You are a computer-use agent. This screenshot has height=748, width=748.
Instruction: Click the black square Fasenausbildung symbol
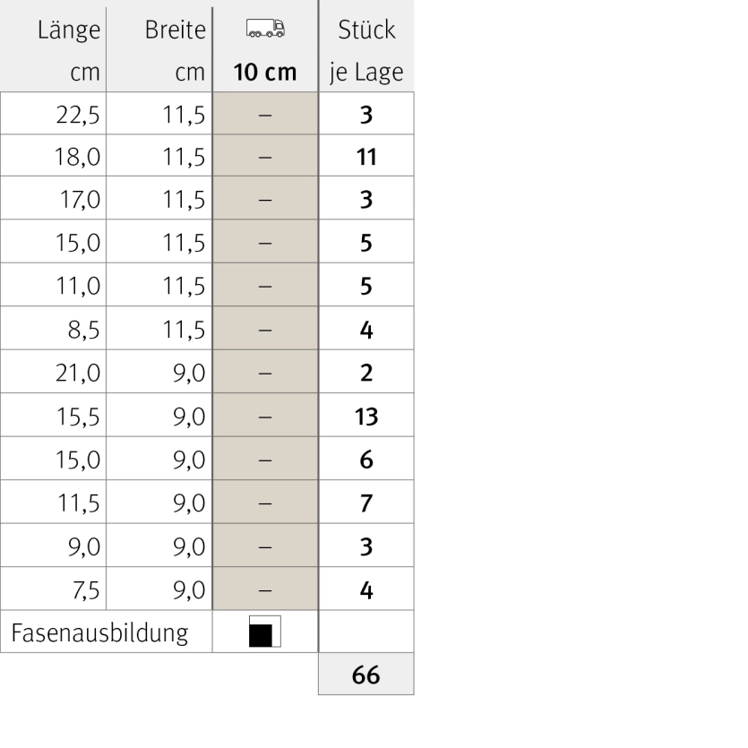[x=265, y=632]
